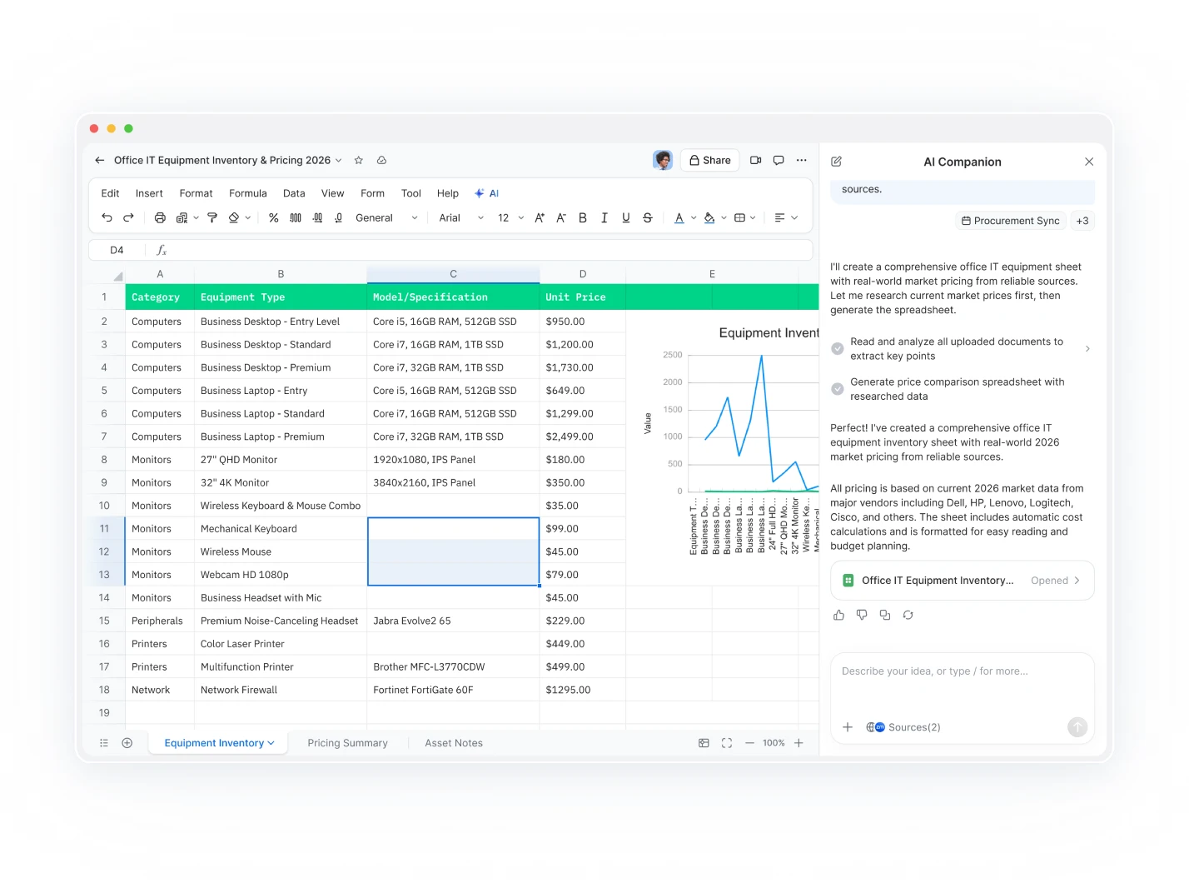Screen dimensions: 1189x893
Task: Expand the Equipment Inventory sheet tab dropdown
Action: tap(271, 742)
